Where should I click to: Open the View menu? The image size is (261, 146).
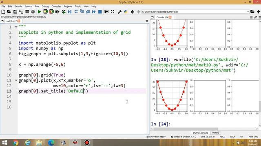pos(86,6)
